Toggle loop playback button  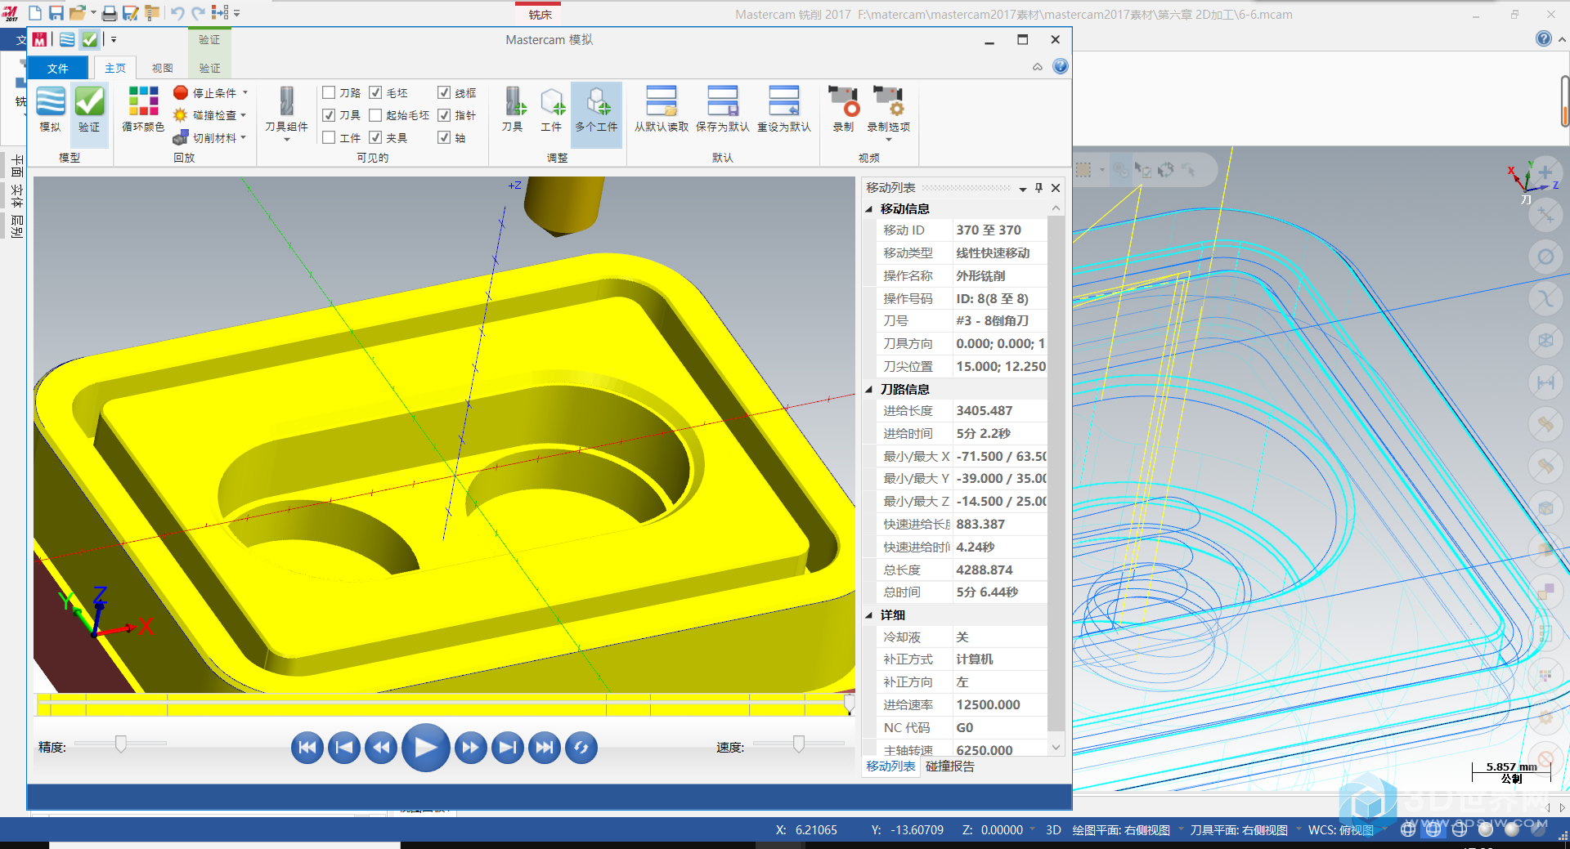click(581, 747)
